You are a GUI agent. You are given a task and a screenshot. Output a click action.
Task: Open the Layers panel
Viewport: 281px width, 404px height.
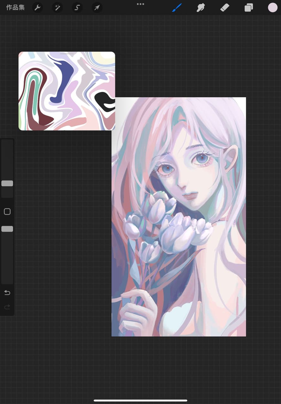249,8
